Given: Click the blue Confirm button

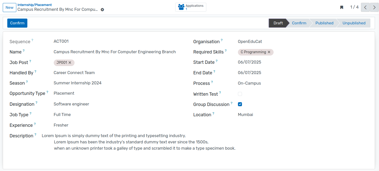Looking at the screenshot, I should (17, 23).
